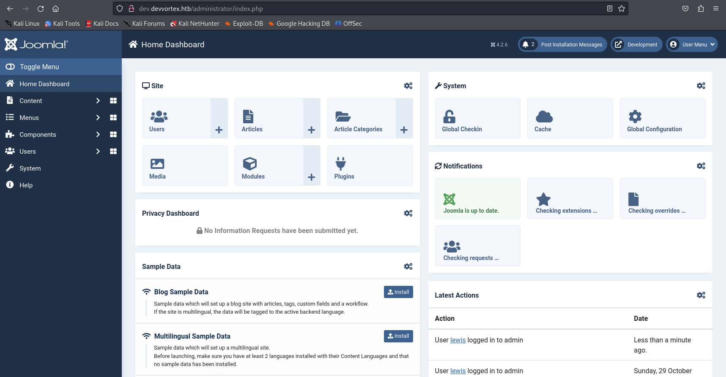Open the Modules quick icon tile

coord(269,165)
